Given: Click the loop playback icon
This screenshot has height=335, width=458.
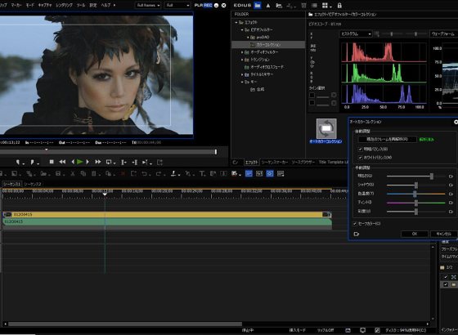Looking at the screenshot, I should click(109, 162).
